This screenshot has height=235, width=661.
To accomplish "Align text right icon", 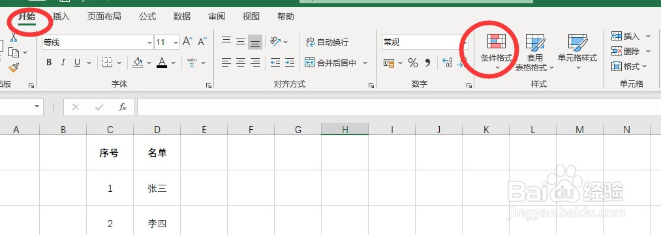I will [x=255, y=63].
